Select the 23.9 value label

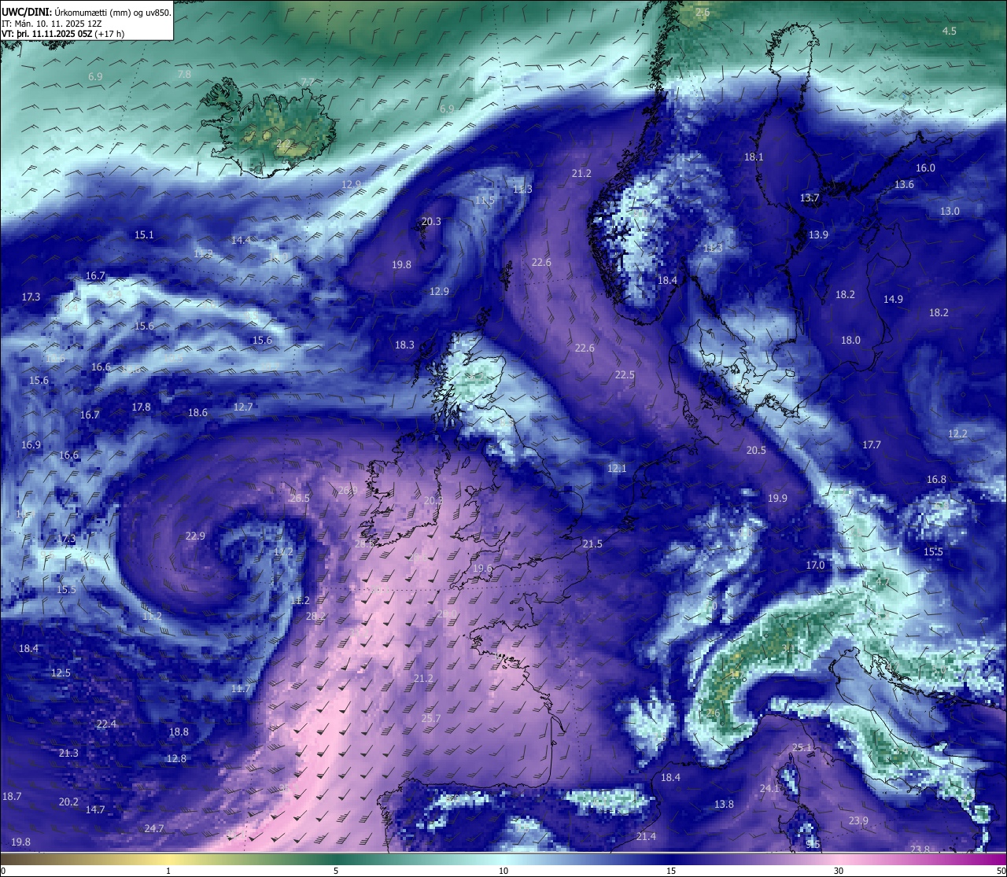coord(858,820)
